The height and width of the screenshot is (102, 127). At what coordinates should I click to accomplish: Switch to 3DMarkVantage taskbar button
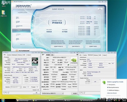[x=24, y=100]
